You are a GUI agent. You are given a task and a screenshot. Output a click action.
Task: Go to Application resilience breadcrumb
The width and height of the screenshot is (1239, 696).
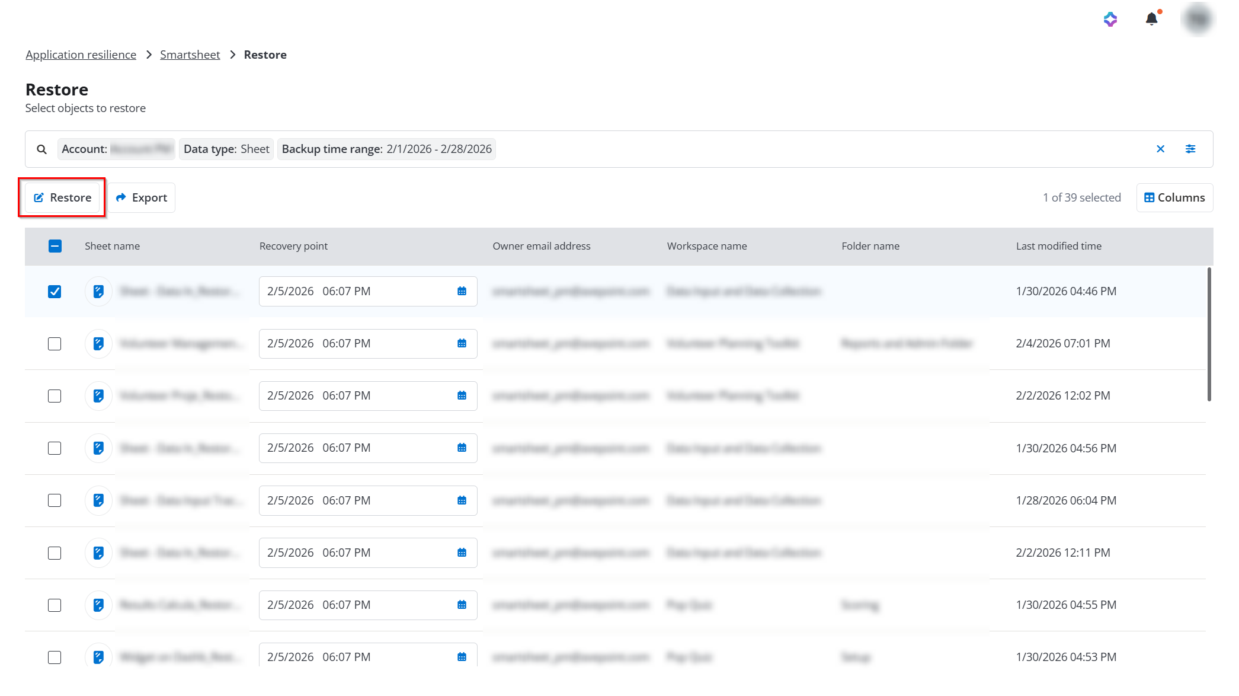[x=81, y=55]
